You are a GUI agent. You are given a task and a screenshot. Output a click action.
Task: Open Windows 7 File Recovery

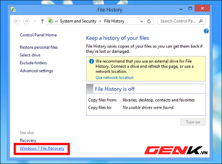click(x=42, y=148)
